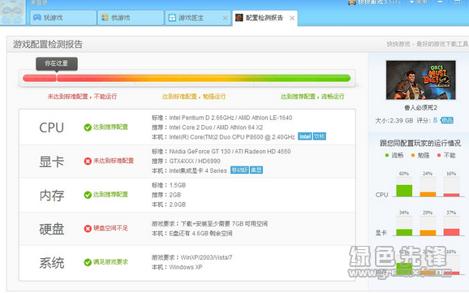The image size is (469, 293).
Task: Click the 极品 rating badge
Action: click(447, 120)
